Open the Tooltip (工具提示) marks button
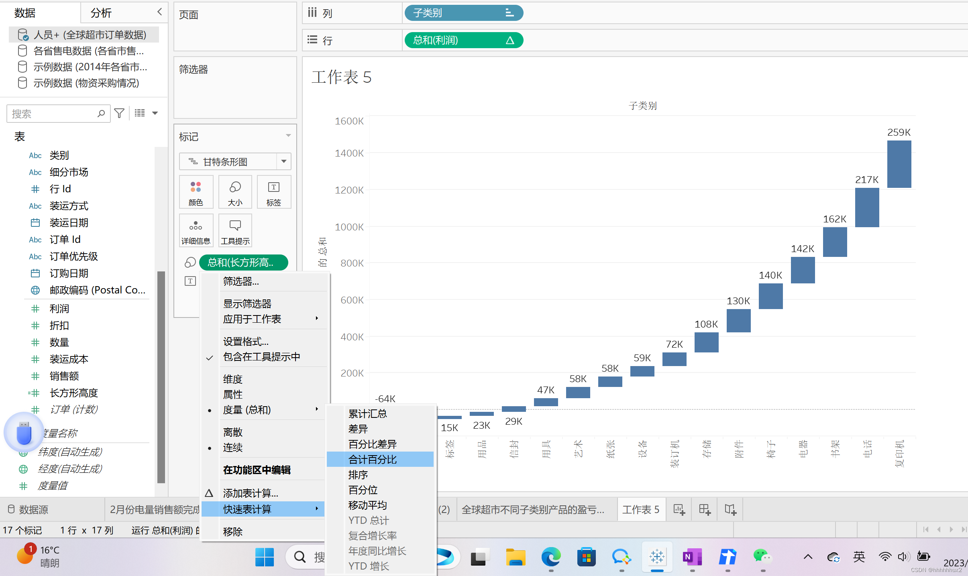Image resolution: width=968 pixels, height=576 pixels. 235,231
